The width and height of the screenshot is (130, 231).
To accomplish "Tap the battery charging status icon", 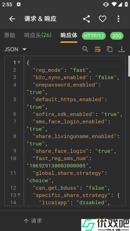I will click(x=126, y=4).
